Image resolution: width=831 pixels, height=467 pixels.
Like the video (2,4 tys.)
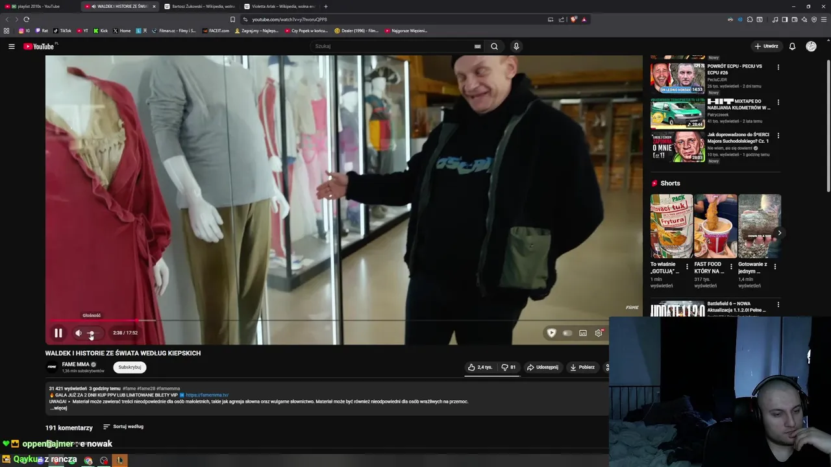coord(480,367)
